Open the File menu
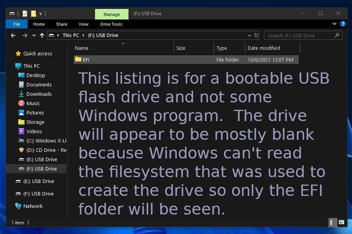Image resolution: width=352 pixels, height=234 pixels. 17,24
